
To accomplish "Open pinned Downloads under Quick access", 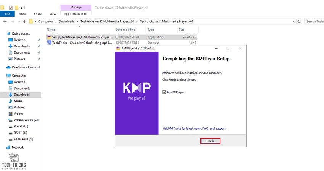I will pos(22,46).
